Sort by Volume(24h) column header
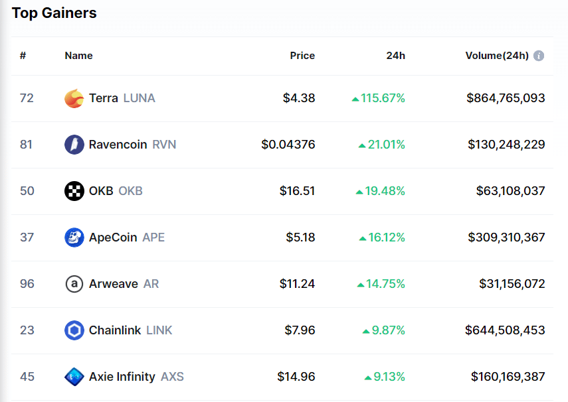Screen dimensions: 568x402 coord(497,56)
